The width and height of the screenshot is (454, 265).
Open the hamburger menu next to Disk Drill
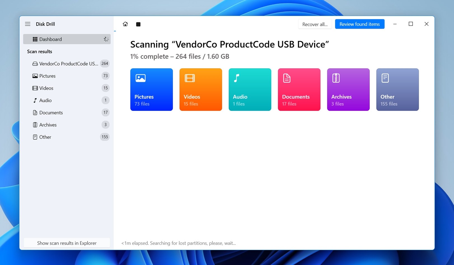click(x=28, y=24)
